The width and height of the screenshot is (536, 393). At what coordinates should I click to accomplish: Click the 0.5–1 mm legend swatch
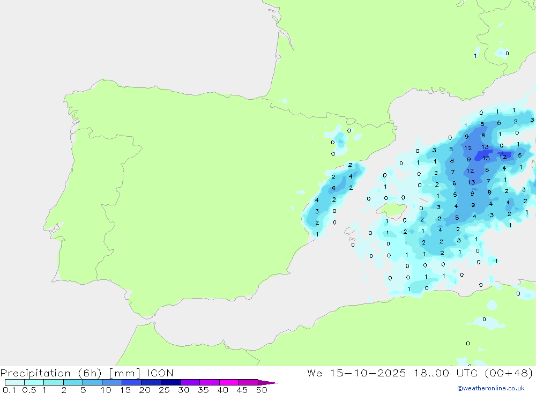pyautogui.click(x=34, y=382)
